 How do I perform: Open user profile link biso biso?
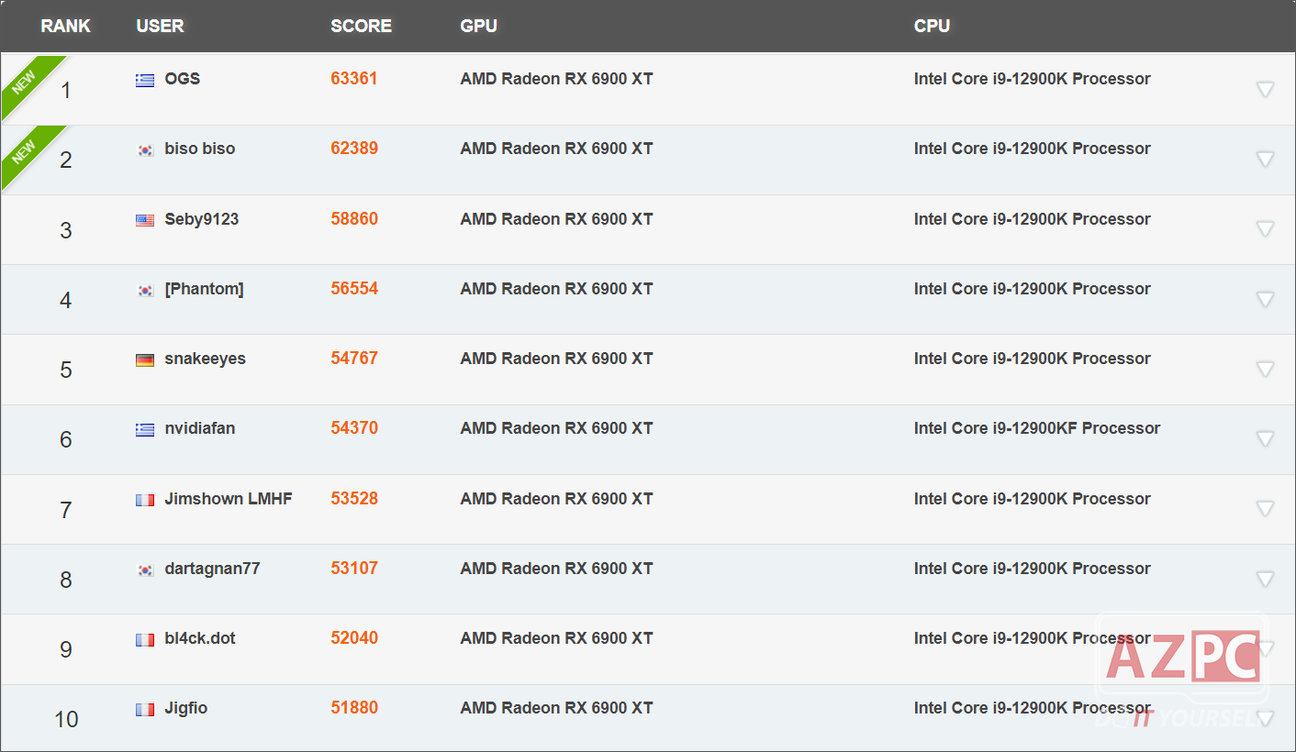(x=199, y=149)
